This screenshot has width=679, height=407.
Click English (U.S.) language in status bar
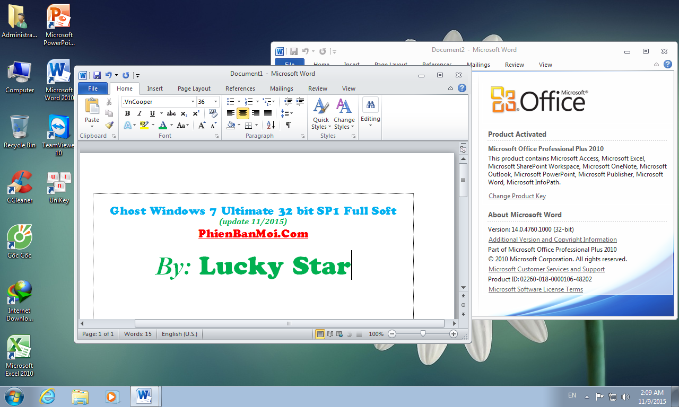point(179,334)
